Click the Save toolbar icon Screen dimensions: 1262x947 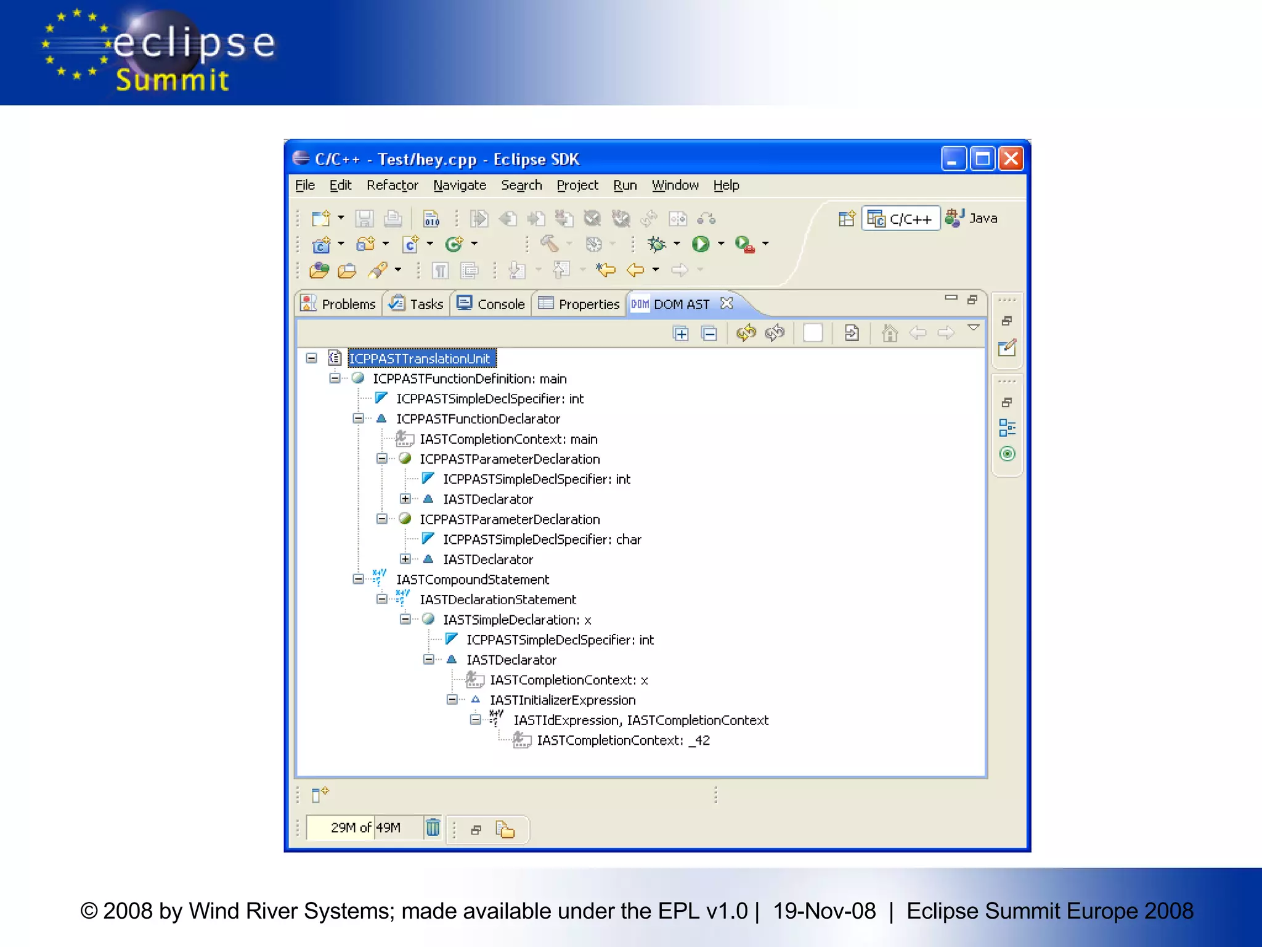tap(364, 219)
